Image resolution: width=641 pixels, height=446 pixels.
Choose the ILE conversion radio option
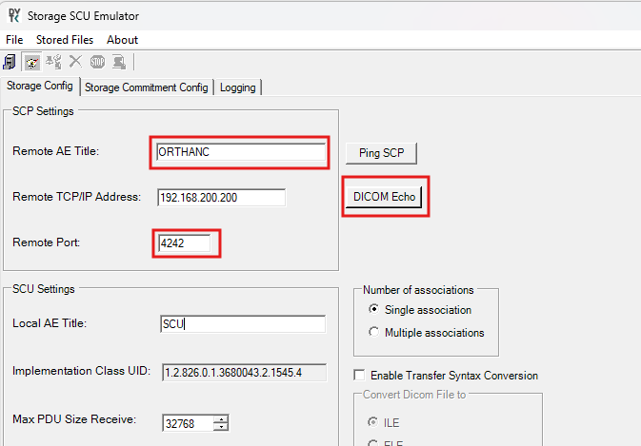(373, 421)
